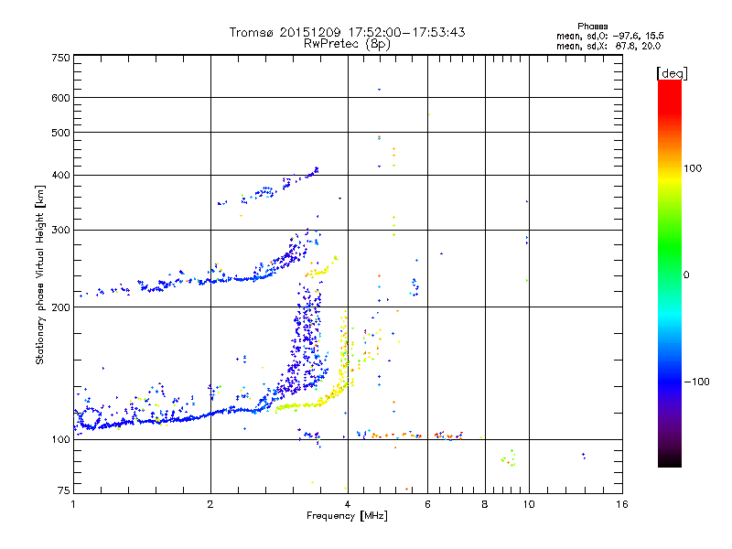Click the 'Stationary phase Virtual Height [km]' axis label
The width and height of the screenshot is (732, 549).
[x=39, y=274]
